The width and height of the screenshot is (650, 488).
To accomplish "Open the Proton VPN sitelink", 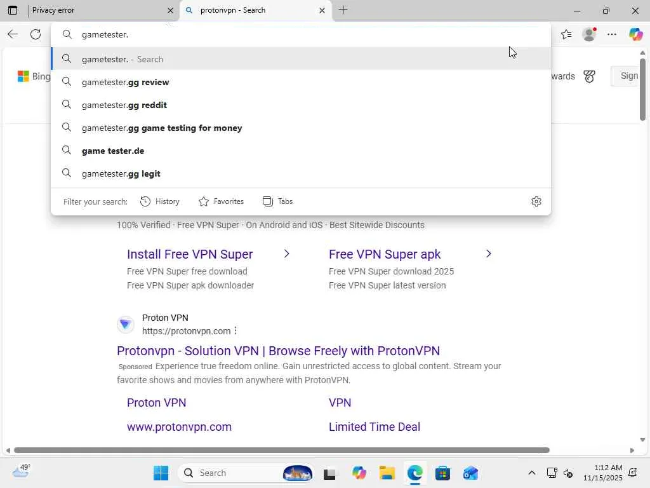I will [156, 402].
